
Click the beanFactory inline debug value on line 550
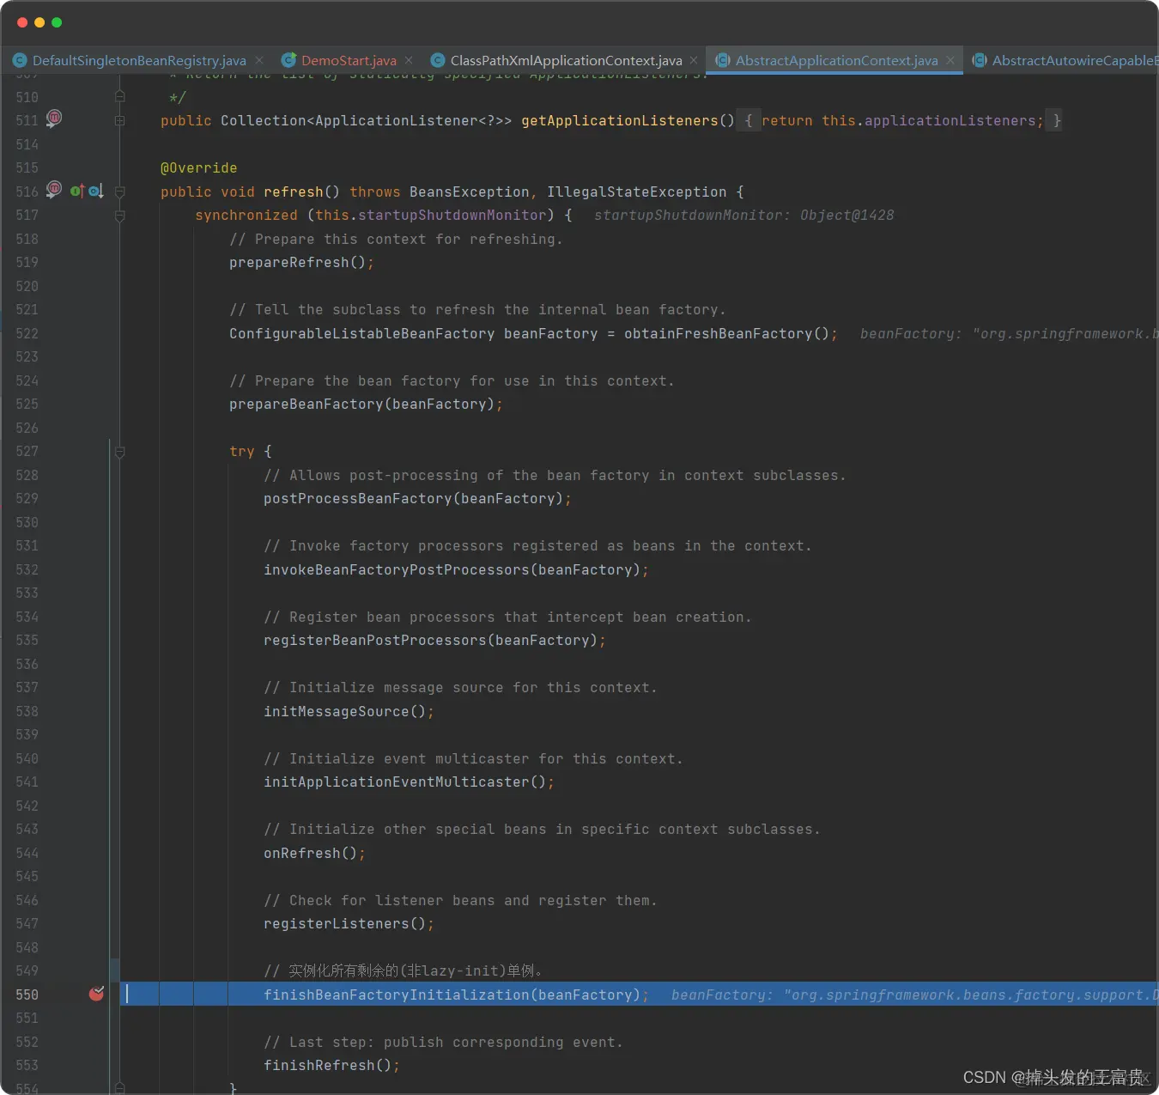pos(914,995)
